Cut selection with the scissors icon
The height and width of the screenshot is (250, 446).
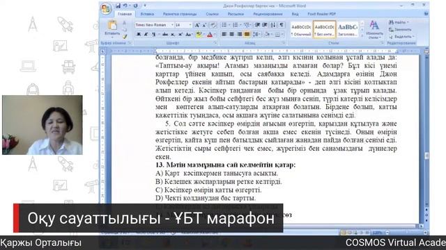pyautogui.click(x=124, y=23)
